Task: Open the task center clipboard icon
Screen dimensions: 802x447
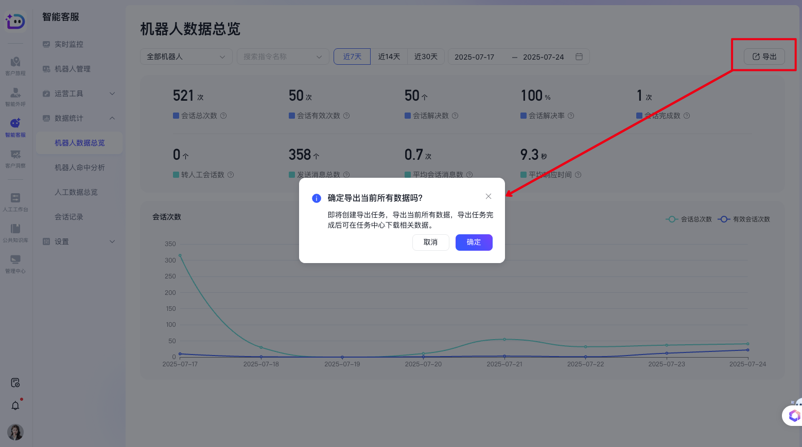Action: [15, 382]
